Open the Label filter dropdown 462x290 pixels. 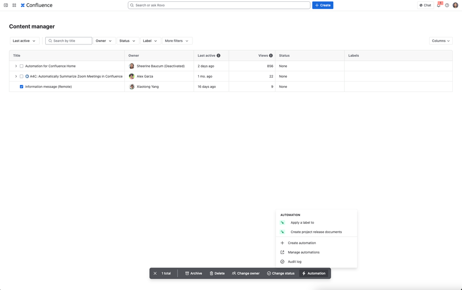pyautogui.click(x=150, y=41)
